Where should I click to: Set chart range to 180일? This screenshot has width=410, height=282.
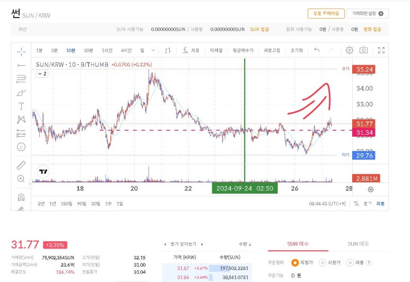pyautogui.click(x=66, y=204)
